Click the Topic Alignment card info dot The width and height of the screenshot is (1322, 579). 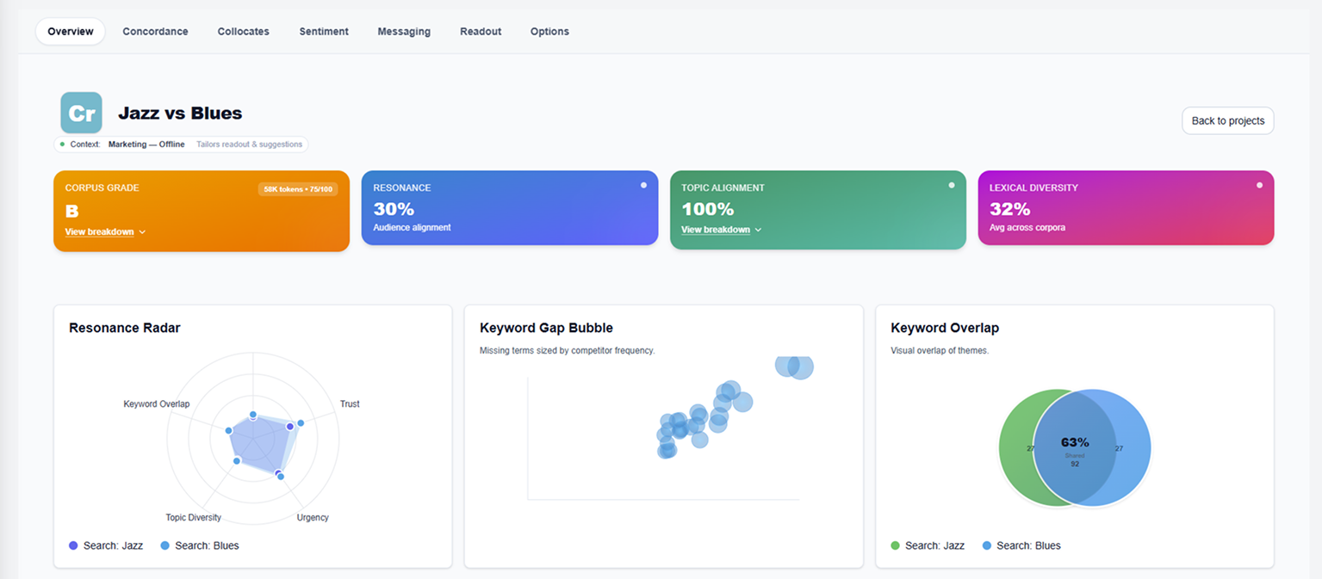952,185
